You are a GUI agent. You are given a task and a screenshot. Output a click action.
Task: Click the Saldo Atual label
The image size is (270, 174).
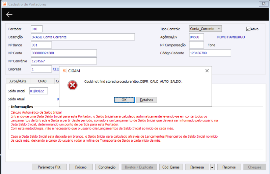[16, 99]
